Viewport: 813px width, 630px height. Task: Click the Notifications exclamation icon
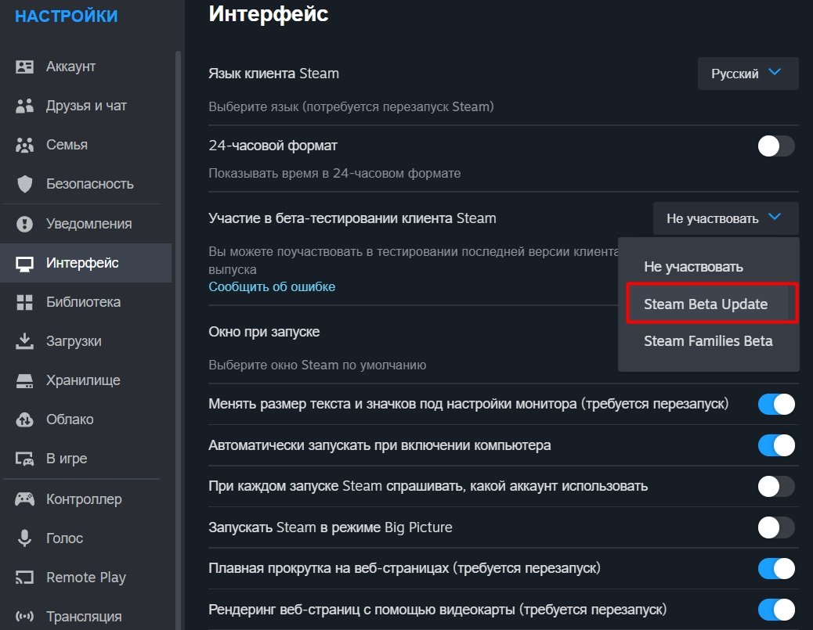click(x=24, y=224)
